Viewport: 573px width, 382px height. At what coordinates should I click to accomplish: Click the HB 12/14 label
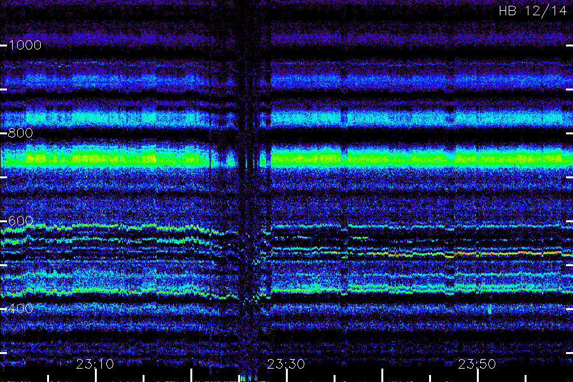(x=533, y=11)
